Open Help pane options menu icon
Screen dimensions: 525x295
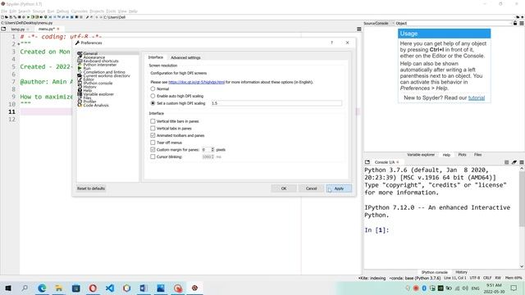pos(522,23)
